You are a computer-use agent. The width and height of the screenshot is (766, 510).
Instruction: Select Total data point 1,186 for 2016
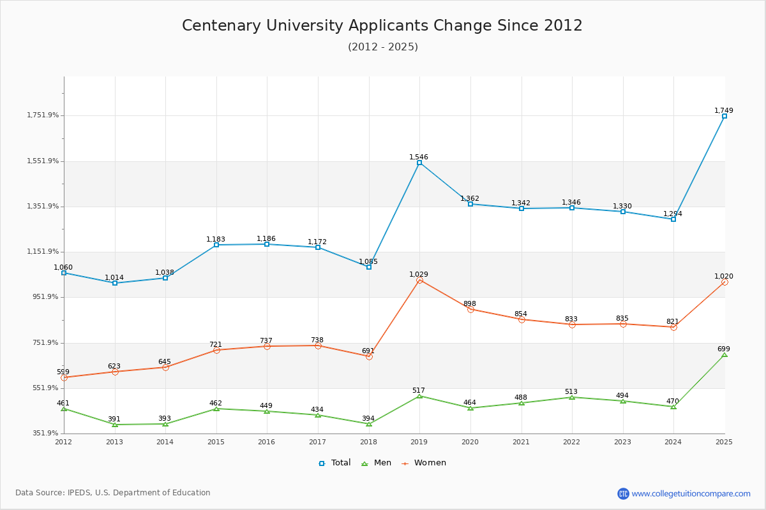pos(267,244)
